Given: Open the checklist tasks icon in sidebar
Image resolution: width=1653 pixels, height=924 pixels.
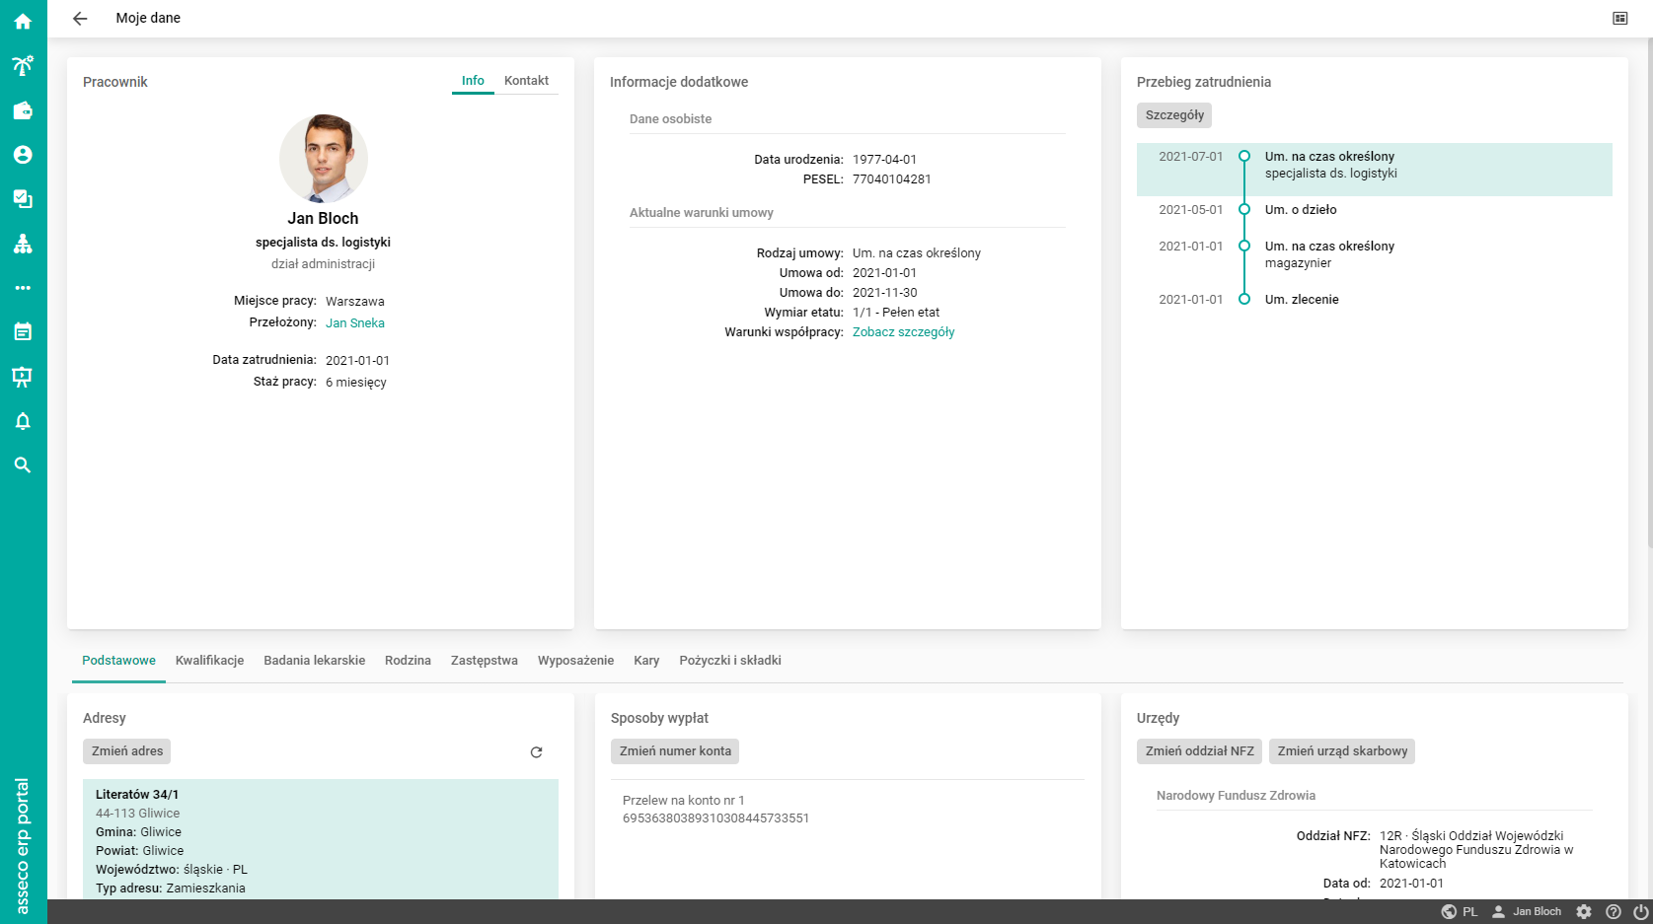Looking at the screenshot, I should [x=23, y=199].
